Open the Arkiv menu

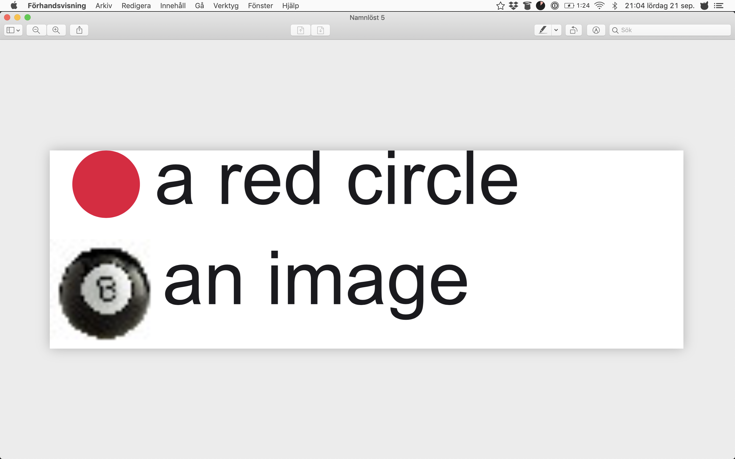(x=104, y=5)
